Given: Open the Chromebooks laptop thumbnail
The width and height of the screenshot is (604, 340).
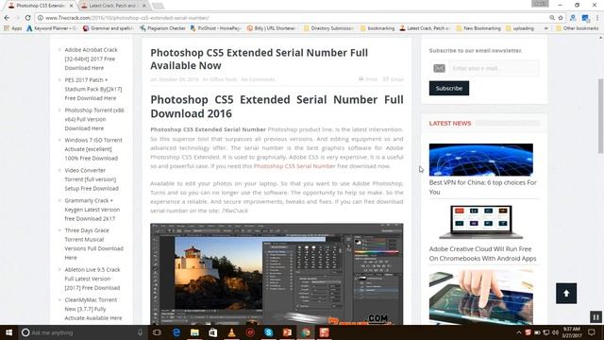Looking at the screenshot, I should (480, 222).
